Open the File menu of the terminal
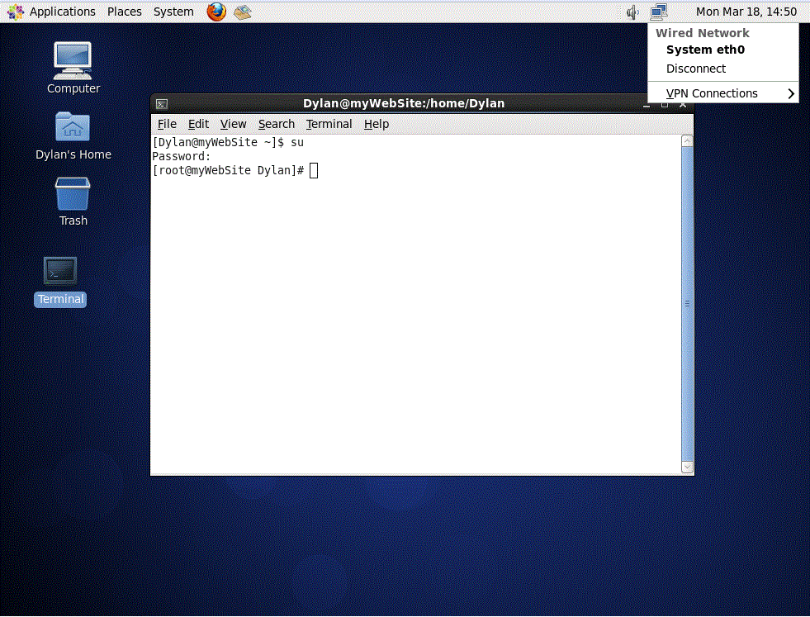The height and width of the screenshot is (617, 810). tap(167, 124)
